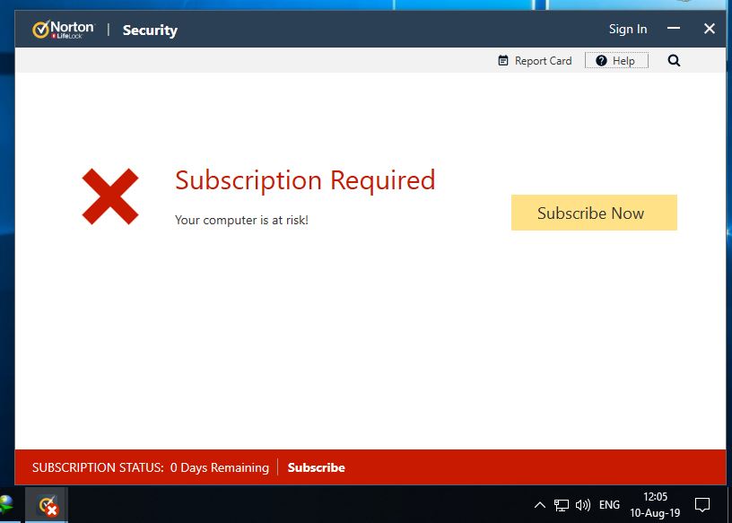Click the Subscription Required heading
Screen dimensions: 732x523
[x=305, y=180]
